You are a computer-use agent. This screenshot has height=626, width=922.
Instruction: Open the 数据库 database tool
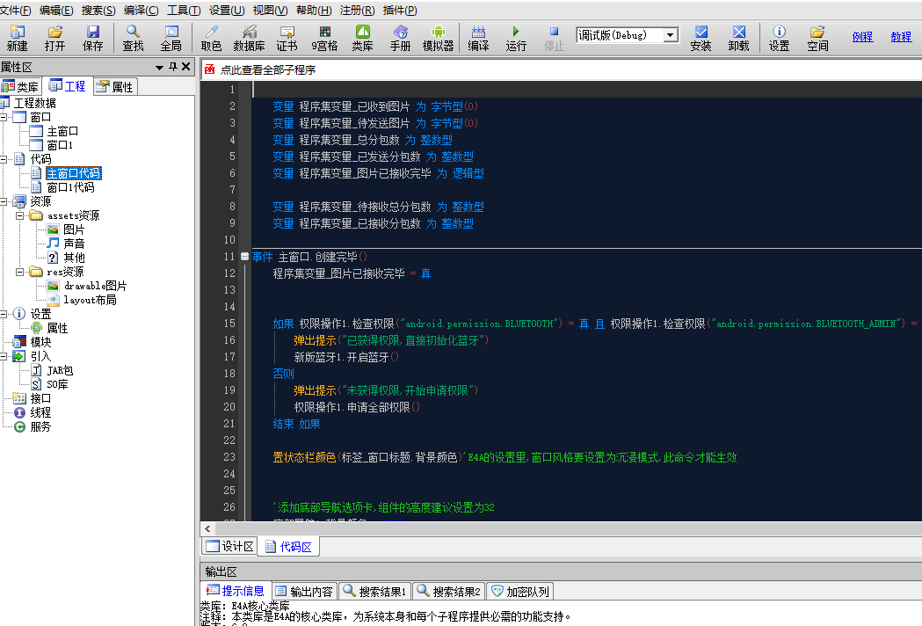click(249, 38)
